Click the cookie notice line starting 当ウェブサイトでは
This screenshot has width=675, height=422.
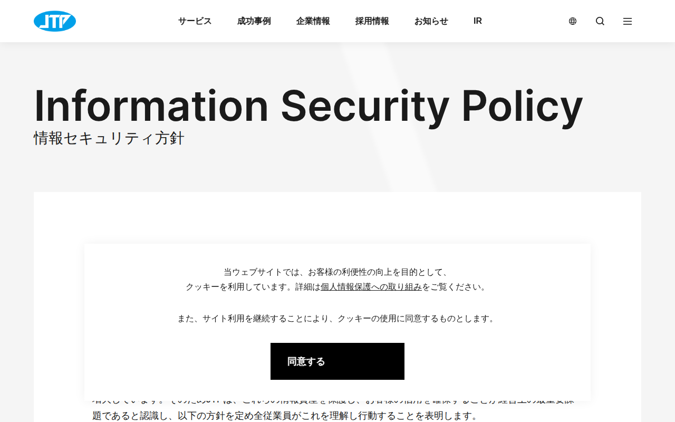click(337, 272)
